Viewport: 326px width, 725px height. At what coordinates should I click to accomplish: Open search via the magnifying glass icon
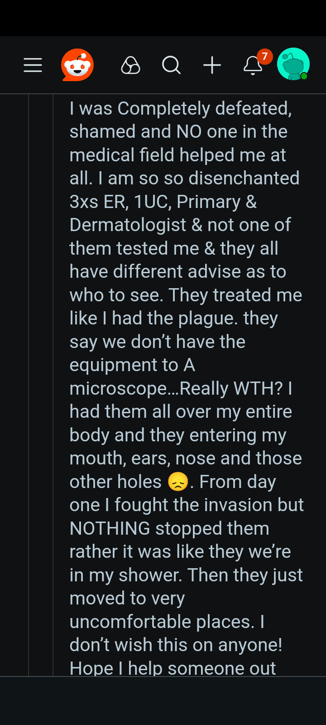click(x=171, y=65)
